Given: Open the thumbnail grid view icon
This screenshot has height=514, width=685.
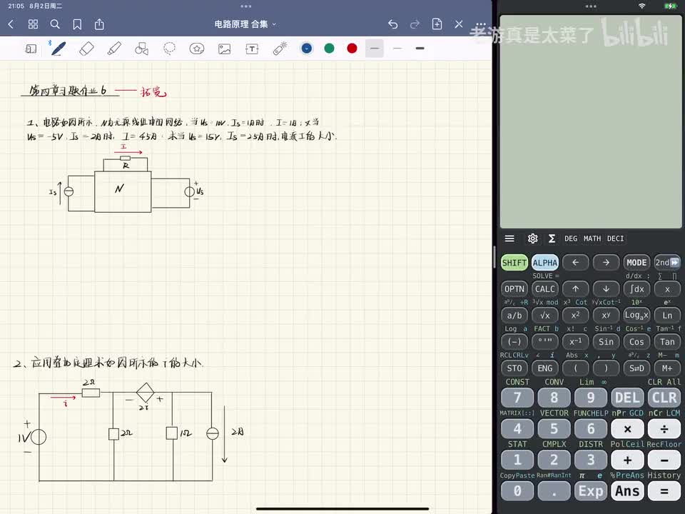Looking at the screenshot, I should (x=34, y=24).
